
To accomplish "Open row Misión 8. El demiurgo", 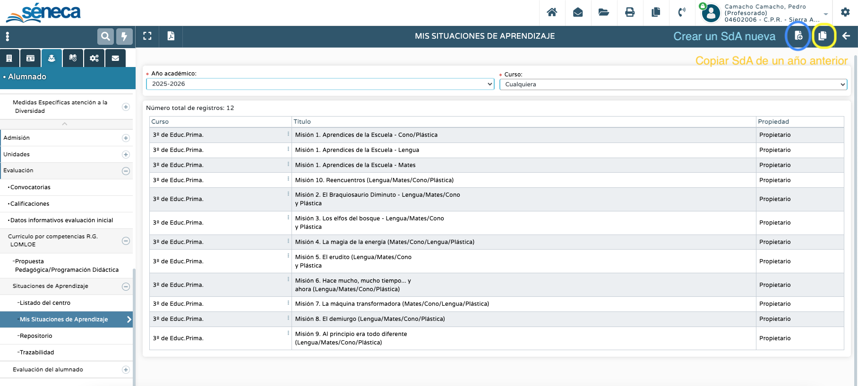I will tap(369, 319).
